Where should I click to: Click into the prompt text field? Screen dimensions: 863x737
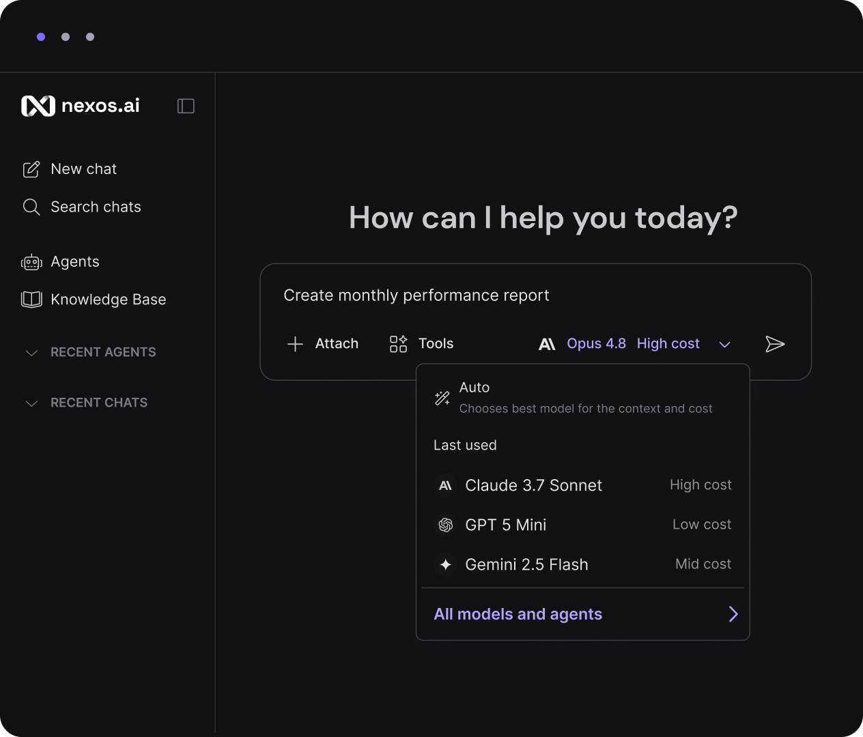[536, 295]
